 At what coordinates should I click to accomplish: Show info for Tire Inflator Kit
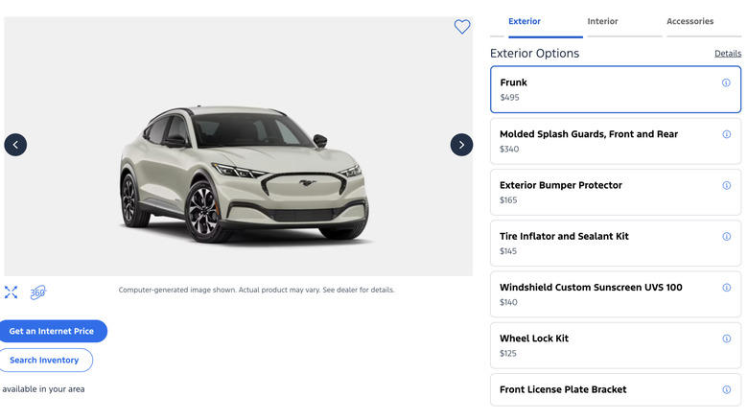pos(726,236)
